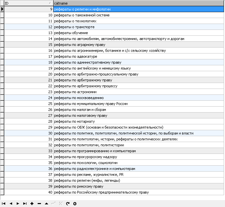This screenshot has height=207, width=225.
Task: Insert new record with plus icon
Action: tap(32, 204)
